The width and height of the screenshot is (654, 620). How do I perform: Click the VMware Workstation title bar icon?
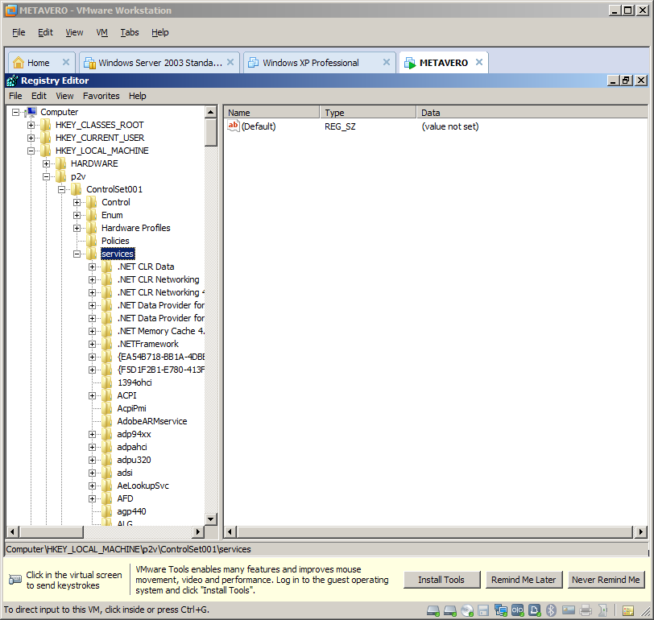(x=10, y=10)
